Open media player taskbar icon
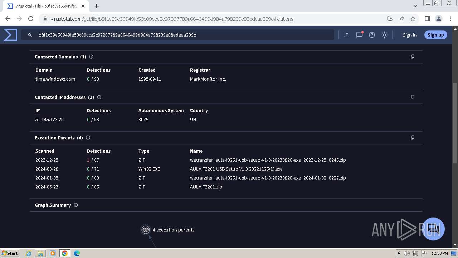Screen dimensions: 458x258 53,253
